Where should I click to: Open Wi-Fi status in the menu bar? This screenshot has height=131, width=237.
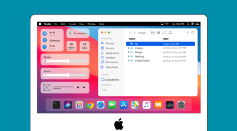[x=167, y=24]
